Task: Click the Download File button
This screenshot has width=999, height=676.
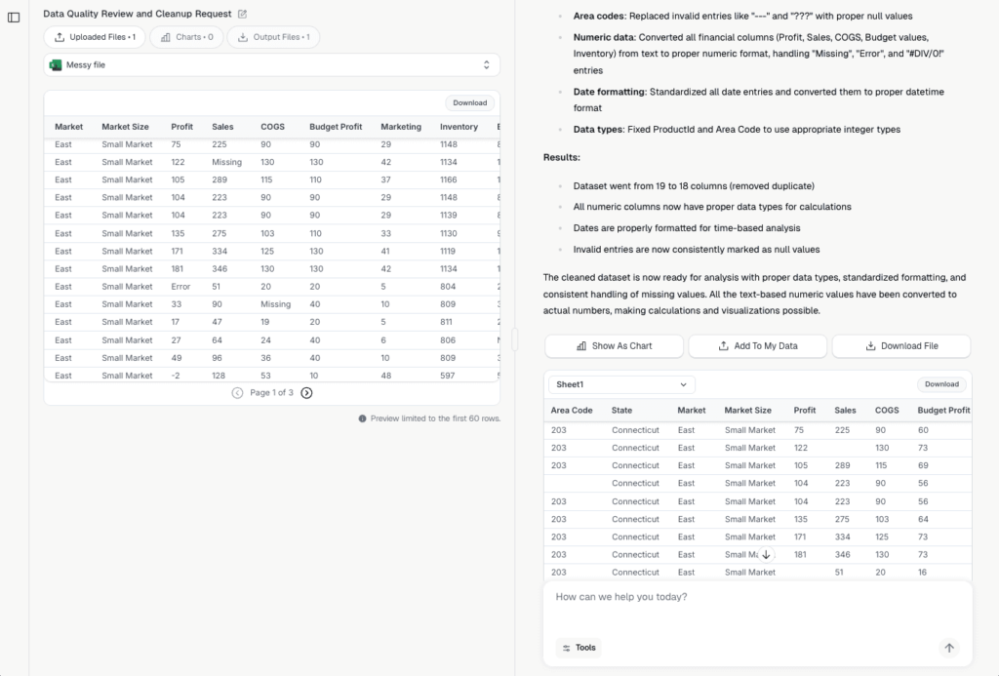Action: click(x=900, y=346)
